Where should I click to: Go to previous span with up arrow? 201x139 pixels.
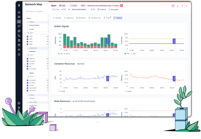182,6
